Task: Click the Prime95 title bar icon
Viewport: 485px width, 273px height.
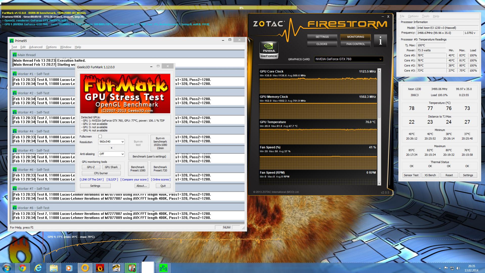Action: [12, 40]
